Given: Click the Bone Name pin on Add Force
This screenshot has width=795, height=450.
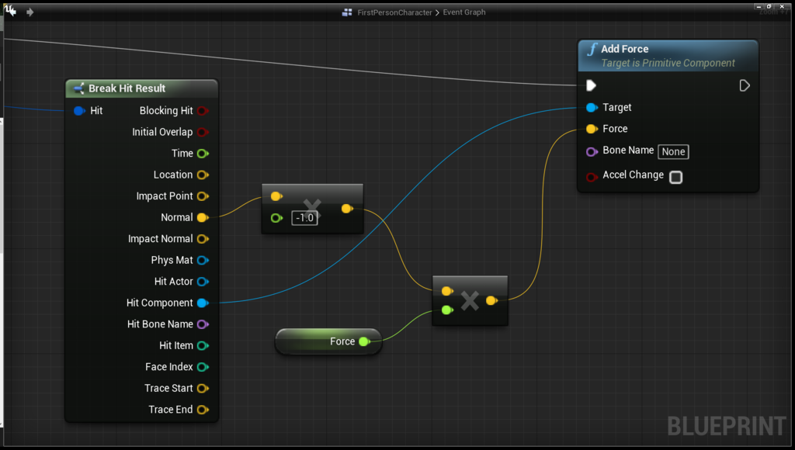Looking at the screenshot, I should click(x=592, y=151).
